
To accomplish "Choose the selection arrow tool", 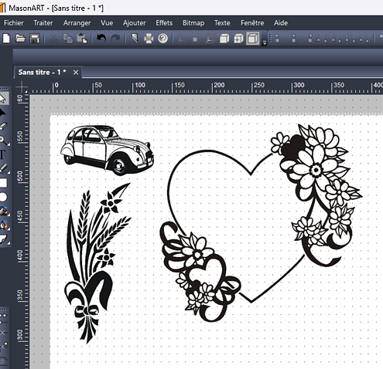I will click(x=2, y=98).
